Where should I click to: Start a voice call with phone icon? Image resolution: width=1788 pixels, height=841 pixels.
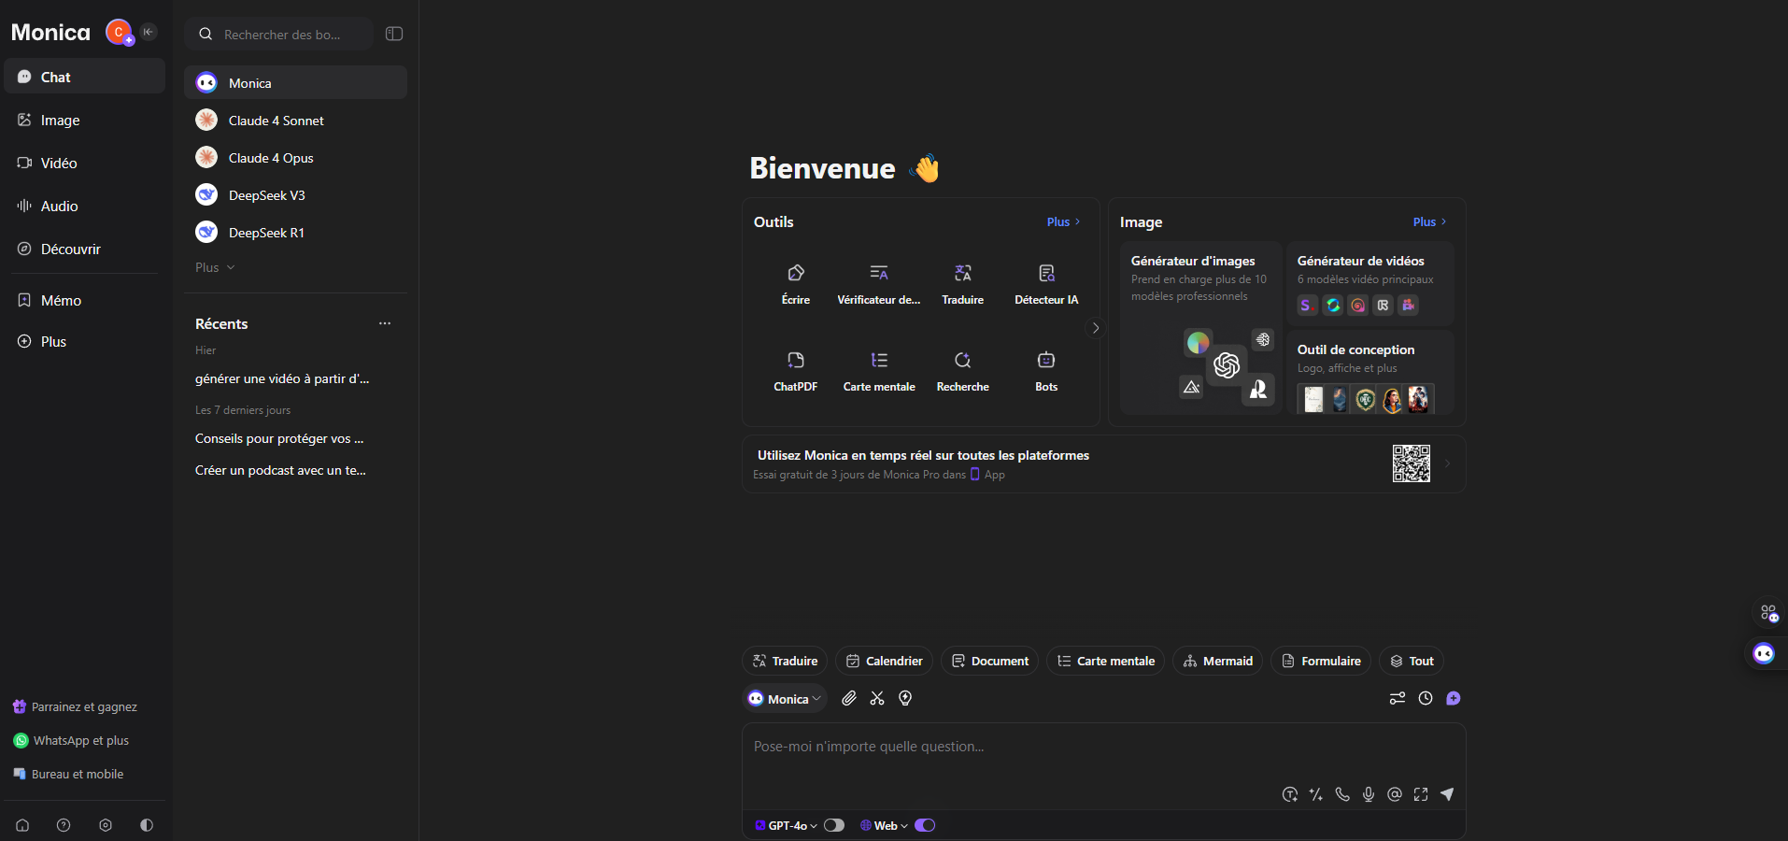1341,794
